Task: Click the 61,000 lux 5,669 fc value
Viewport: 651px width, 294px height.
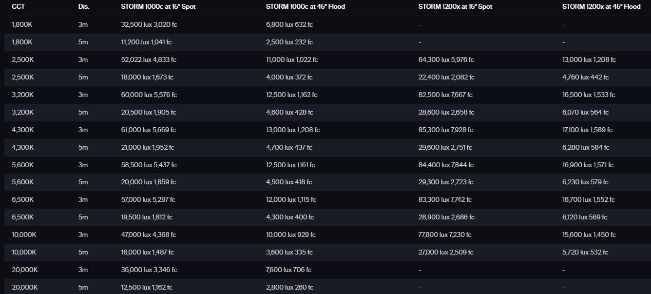Action: tap(148, 130)
